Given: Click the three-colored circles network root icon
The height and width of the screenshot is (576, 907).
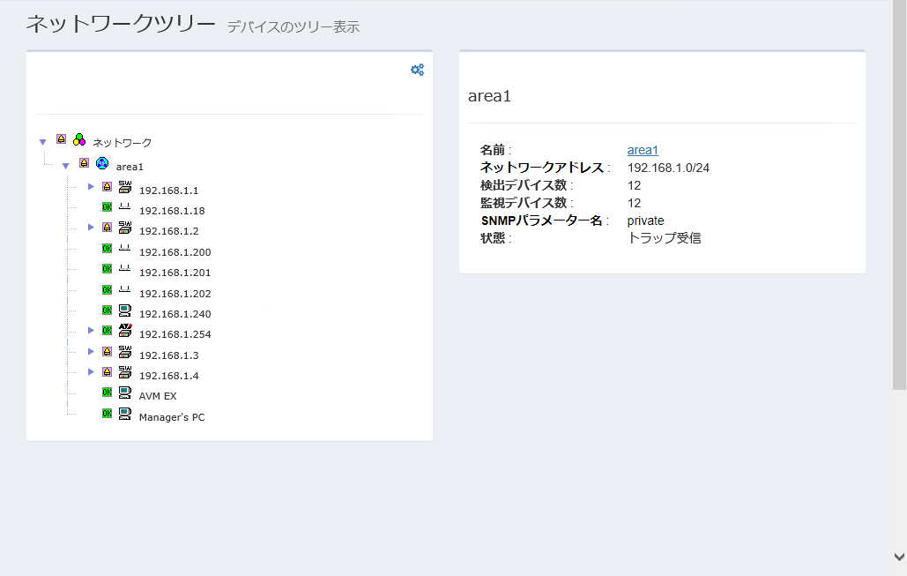Looking at the screenshot, I should click(79, 139).
